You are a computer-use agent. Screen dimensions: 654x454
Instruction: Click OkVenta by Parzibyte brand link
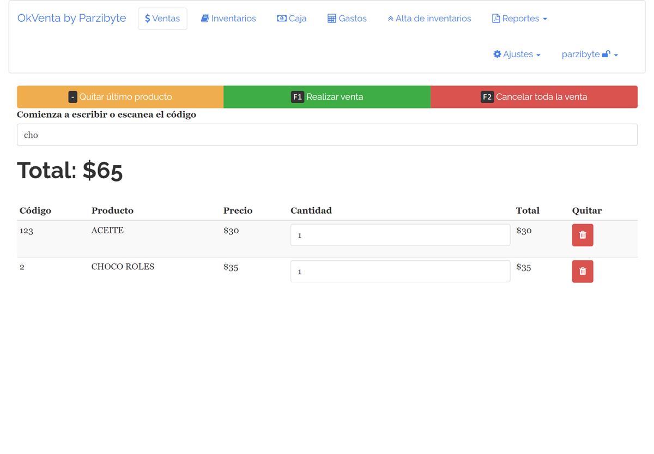(x=71, y=18)
